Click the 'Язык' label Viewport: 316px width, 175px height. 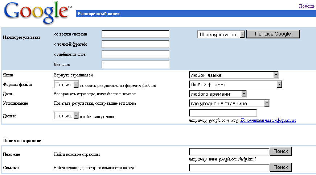pos(8,75)
